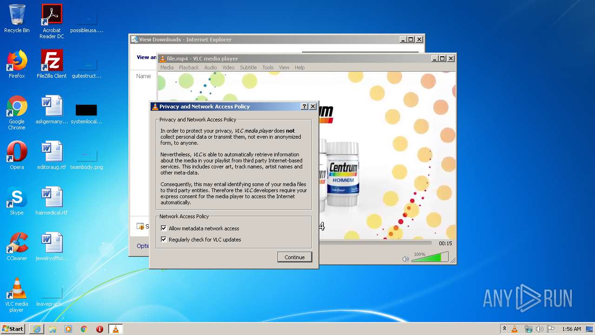Open VLC media player desktop shortcut
The width and height of the screenshot is (595, 335).
tap(17, 295)
